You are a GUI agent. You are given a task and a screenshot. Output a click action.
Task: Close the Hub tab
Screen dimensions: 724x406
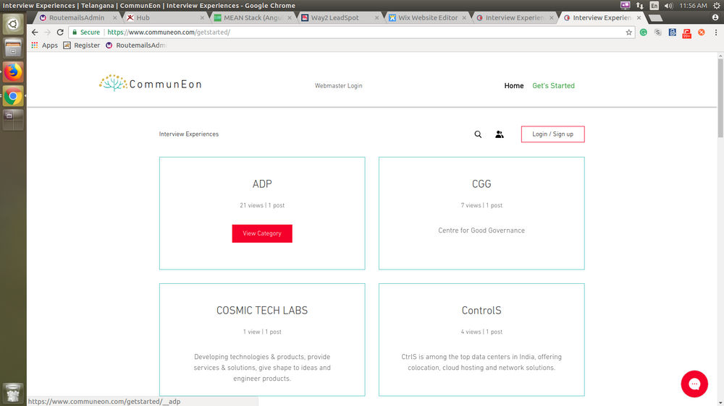point(202,17)
